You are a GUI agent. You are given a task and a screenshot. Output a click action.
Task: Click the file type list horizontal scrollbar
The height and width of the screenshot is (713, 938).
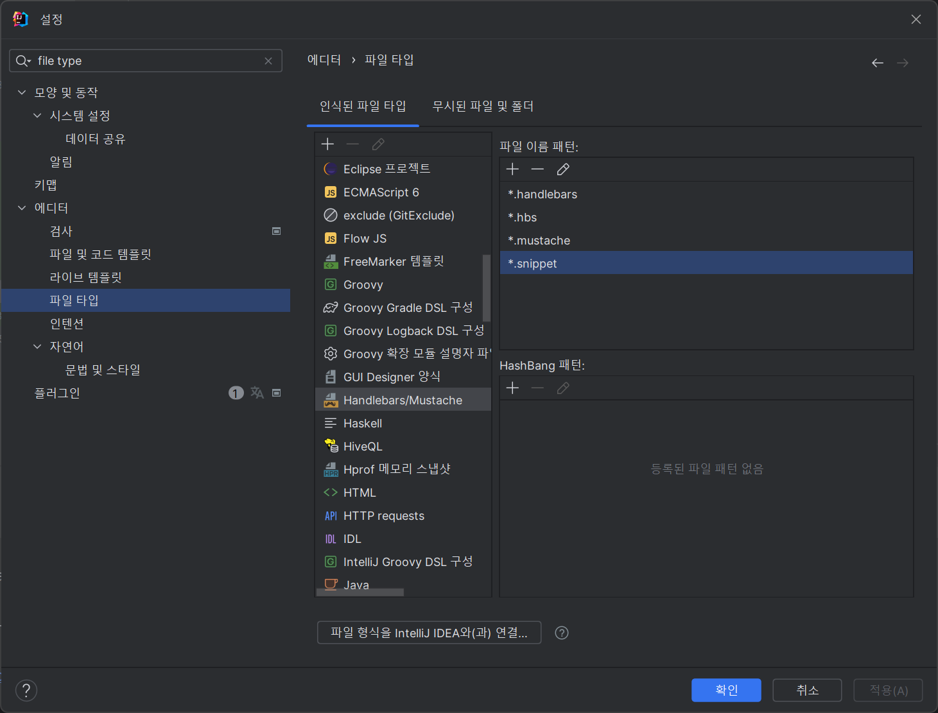(360, 592)
